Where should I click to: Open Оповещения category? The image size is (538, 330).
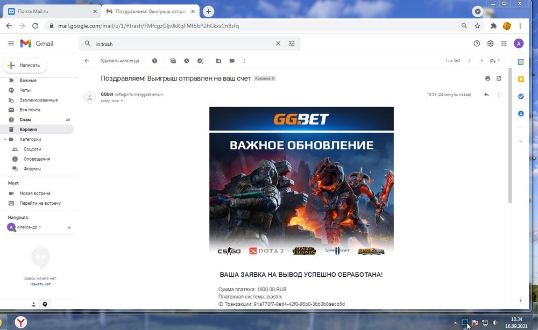pyautogui.click(x=37, y=159)
